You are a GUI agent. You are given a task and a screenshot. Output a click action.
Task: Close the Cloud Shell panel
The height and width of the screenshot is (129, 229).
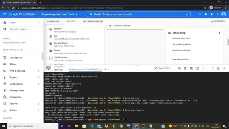pyautogui.click(x=224, y=68)
